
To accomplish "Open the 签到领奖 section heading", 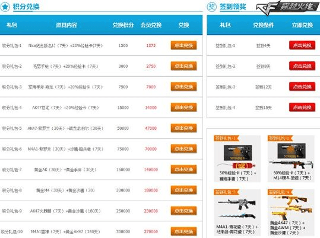I will pos(233,7).
